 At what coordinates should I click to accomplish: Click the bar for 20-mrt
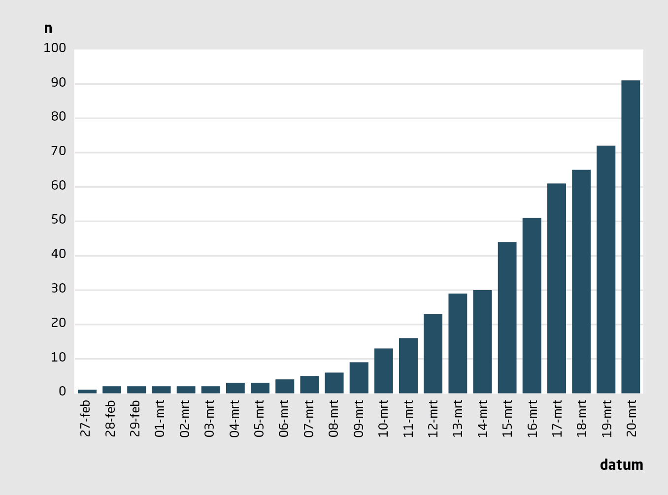[631, 236]
